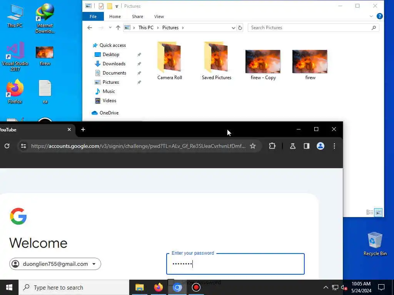Expand recent locations dropdown in Explorer

click(110, 28)
